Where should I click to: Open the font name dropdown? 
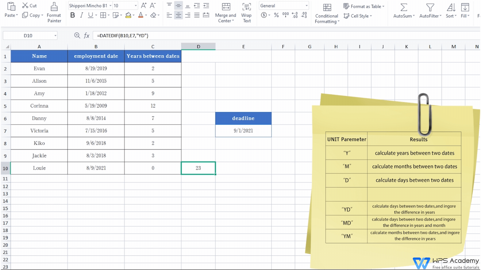pyautogui.click(x=110, y=6)
